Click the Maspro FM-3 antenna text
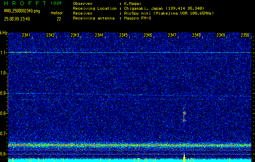Image resolution: width=255 pixels, height=162 pixels. click(137, 18)
